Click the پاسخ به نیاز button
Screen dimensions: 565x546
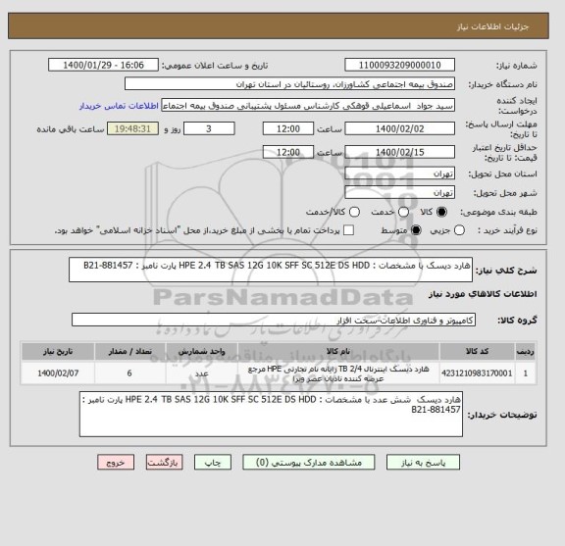[423, 462]
